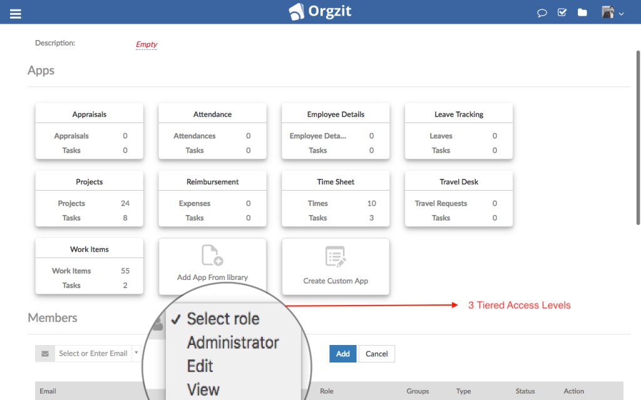Viewport: 641px width, 400px height.
Task: Expand the user profile dropdown chevron
Action: [x=622, y=12]
